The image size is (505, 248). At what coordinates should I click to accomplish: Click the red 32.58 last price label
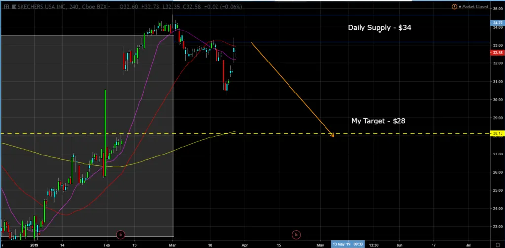point(497,52)
